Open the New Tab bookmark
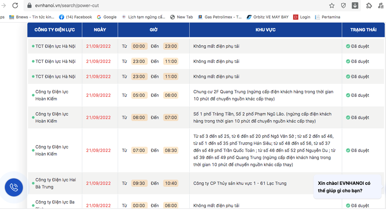 [182, 17]
